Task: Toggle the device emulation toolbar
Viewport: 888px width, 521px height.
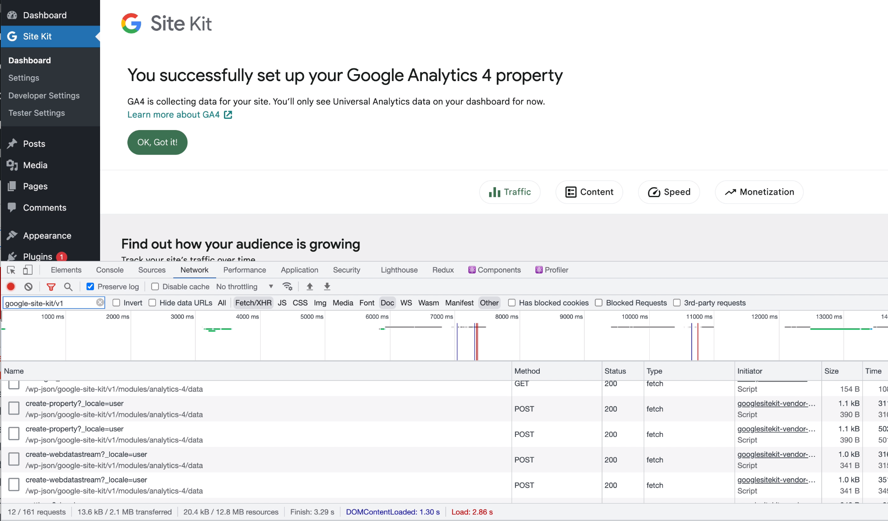Action: (x=27, y=270)
